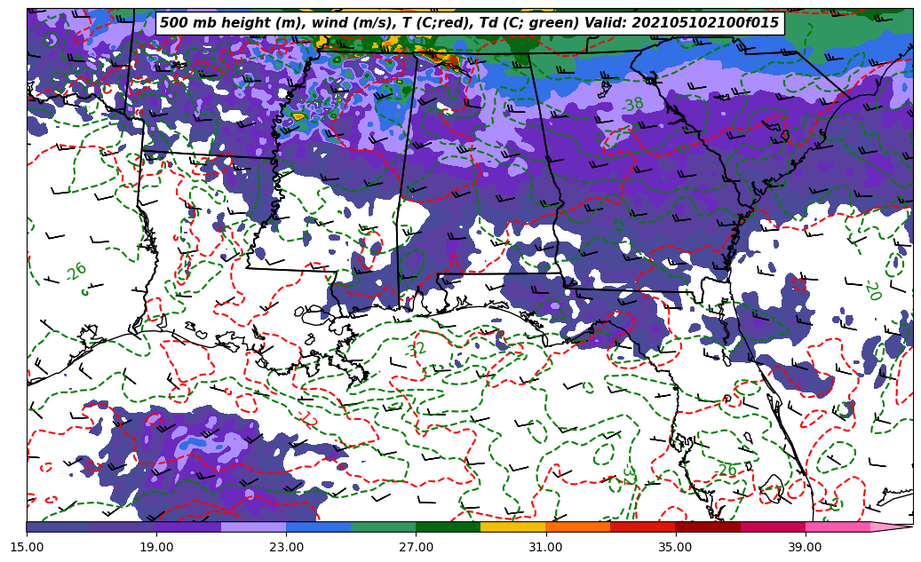Click the colorbar label 23.00
The image size is (921, 562).
pyautogui.click(x=286, y=547)
